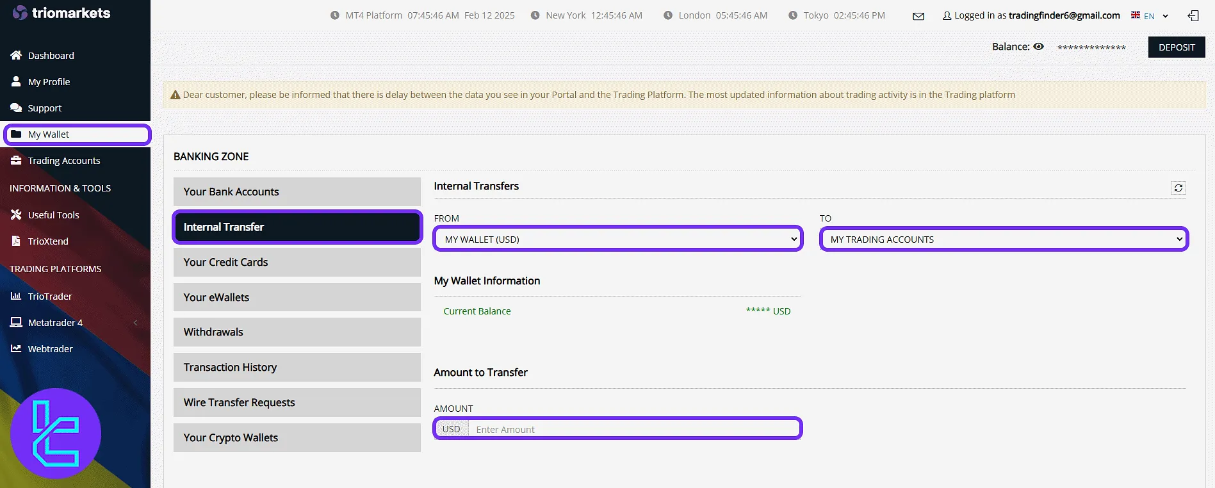Click the masked top Balance asterisks
The width and height of the screenshot is (1215, 488).
1091,47
